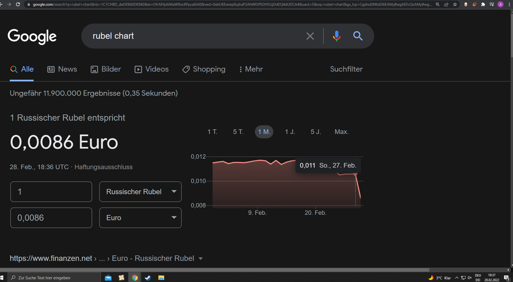513x282 pixels.
Task: Switch input language via DEU indicator
Action: (478, 278)
